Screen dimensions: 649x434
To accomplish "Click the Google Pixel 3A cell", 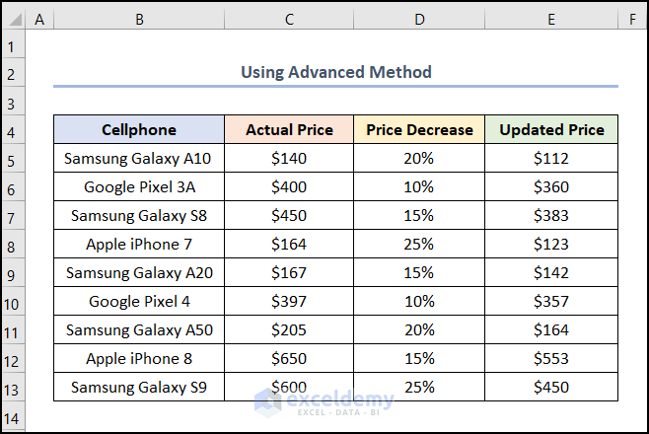I will (138, 186).
